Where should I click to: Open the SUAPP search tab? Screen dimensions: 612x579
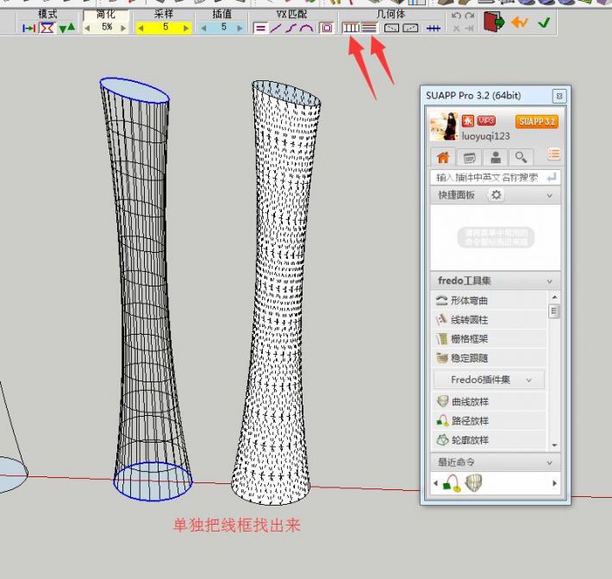[x=521, y=157]
